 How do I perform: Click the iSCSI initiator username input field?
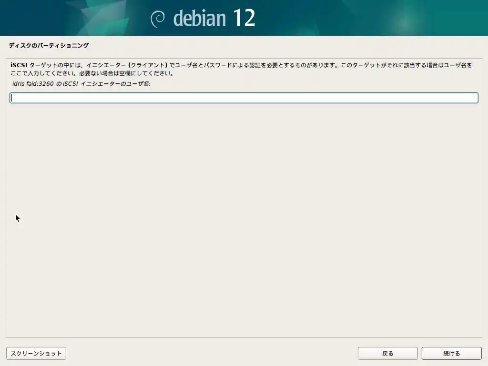(x=244, y=98)
